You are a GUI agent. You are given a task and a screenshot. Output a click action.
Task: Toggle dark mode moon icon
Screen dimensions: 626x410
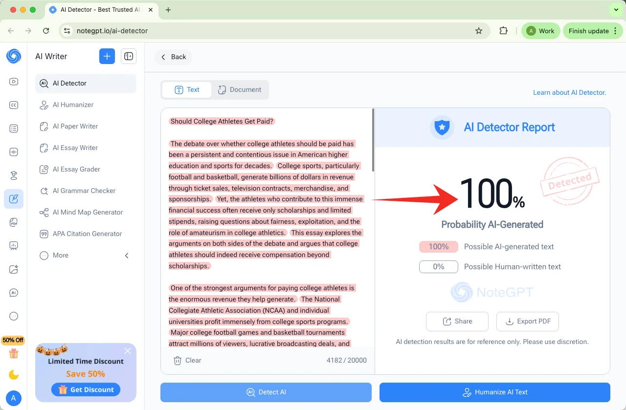(14, 375)
